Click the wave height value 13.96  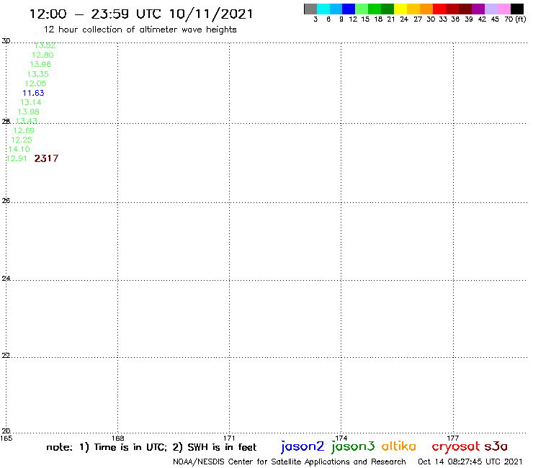(x=40, y=64)
